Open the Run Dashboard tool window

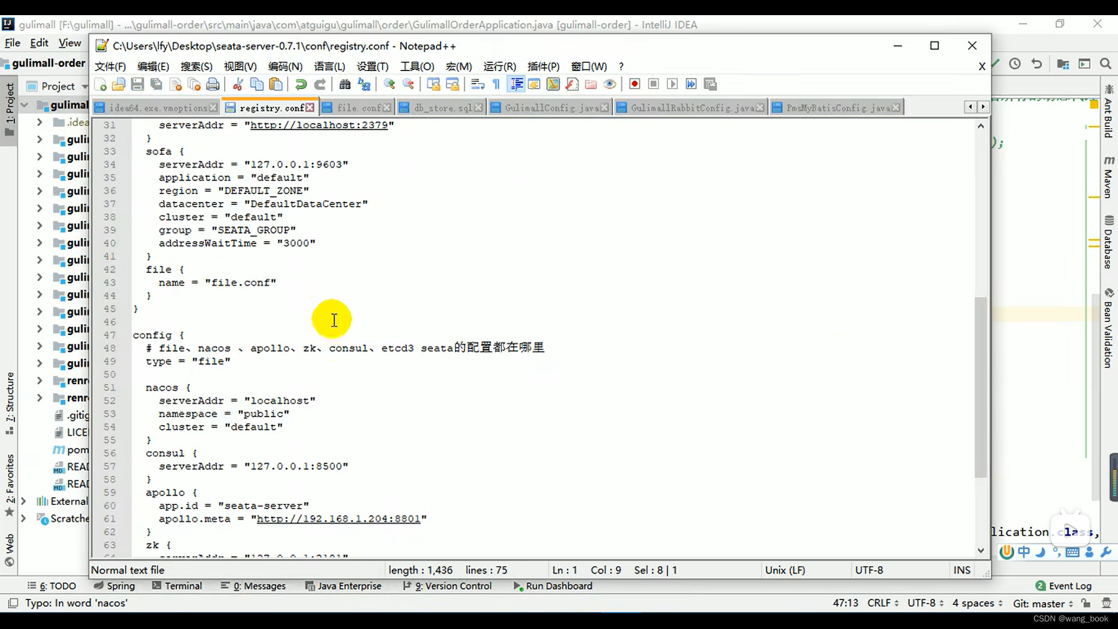553,586
